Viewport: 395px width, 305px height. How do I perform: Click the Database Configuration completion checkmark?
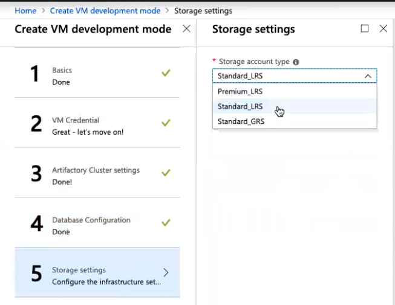pyautogui.click(x=166, y=222)
